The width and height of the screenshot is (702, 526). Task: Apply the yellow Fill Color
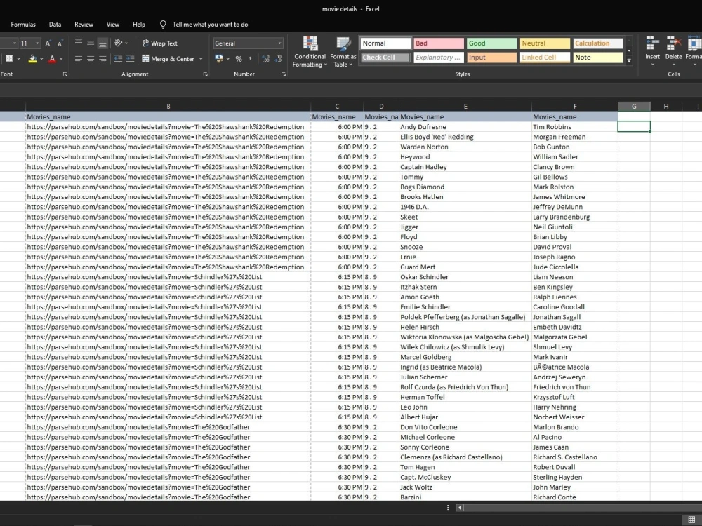(x=32, y=59)
